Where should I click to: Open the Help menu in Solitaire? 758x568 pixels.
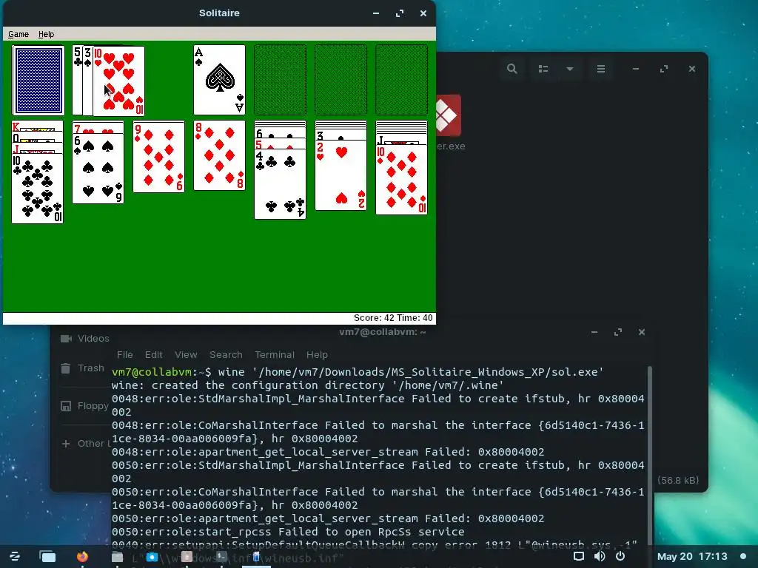(47, 34)
